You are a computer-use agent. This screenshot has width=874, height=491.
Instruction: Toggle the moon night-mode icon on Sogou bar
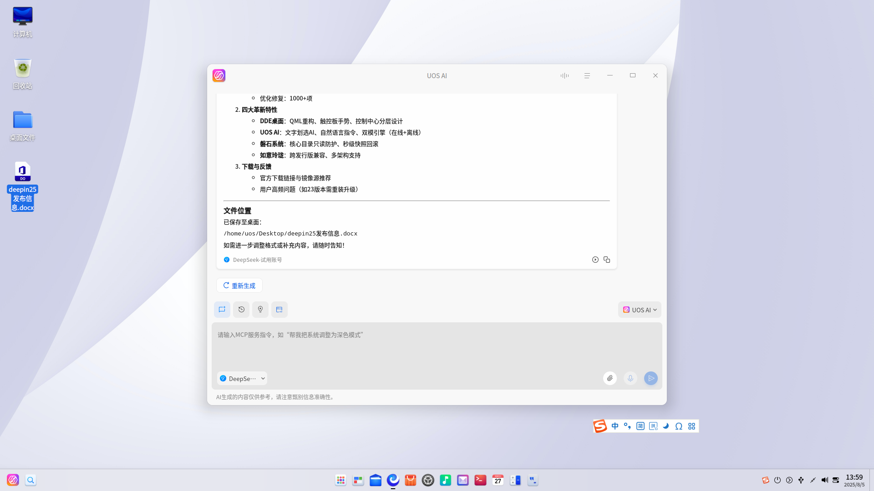[666, 426]
